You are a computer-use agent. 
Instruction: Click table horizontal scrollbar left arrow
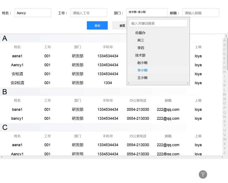2,157
